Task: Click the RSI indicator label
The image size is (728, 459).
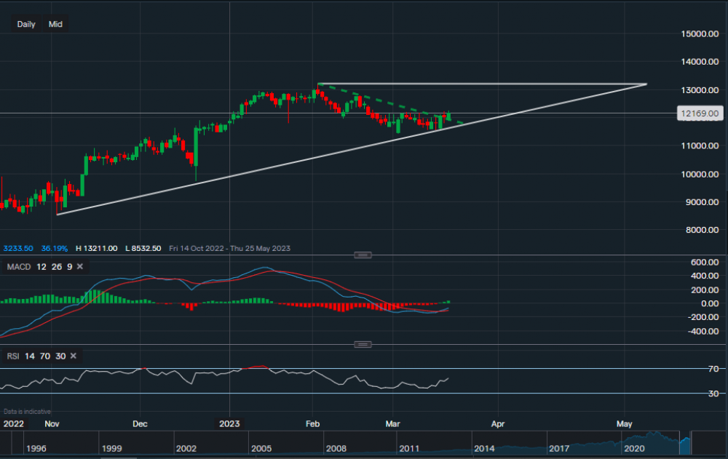Action: (x=13, y=356)
